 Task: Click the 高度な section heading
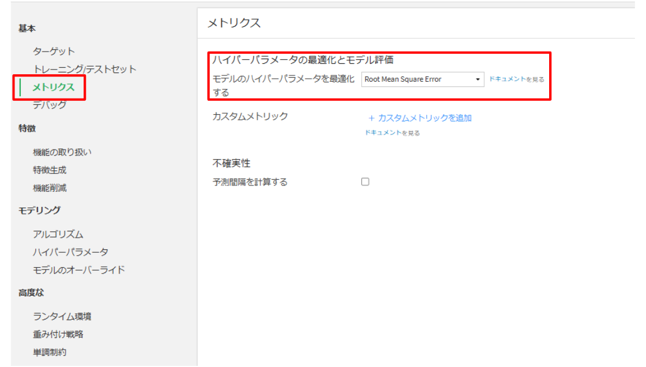click(31, 293)
